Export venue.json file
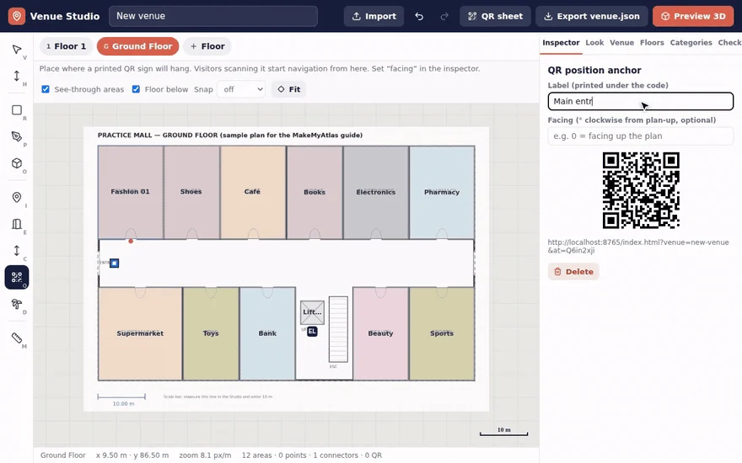This screenshot has height=463, width=742. point(592,16)
